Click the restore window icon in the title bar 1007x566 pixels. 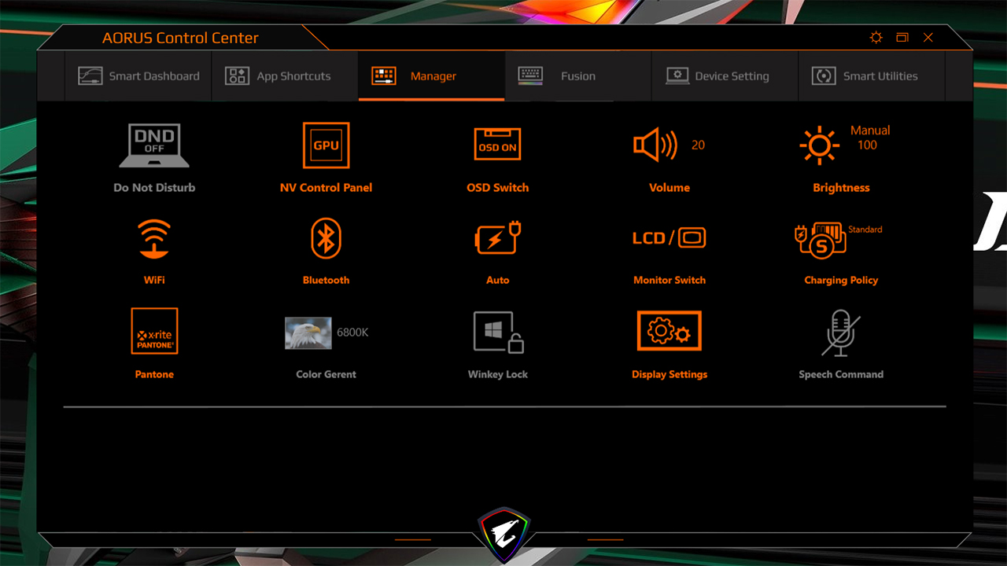pyautogui.click(x=902, y=38)
